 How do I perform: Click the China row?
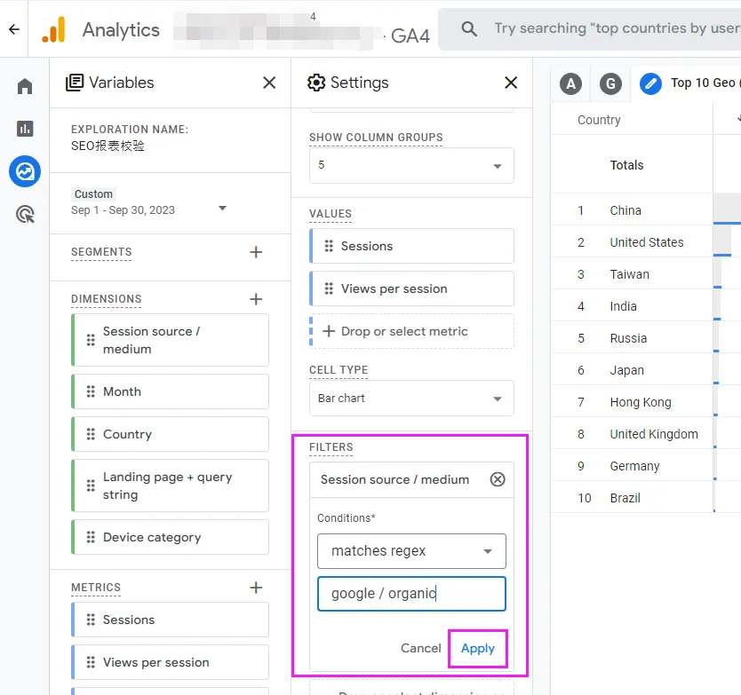click(646, 210)
